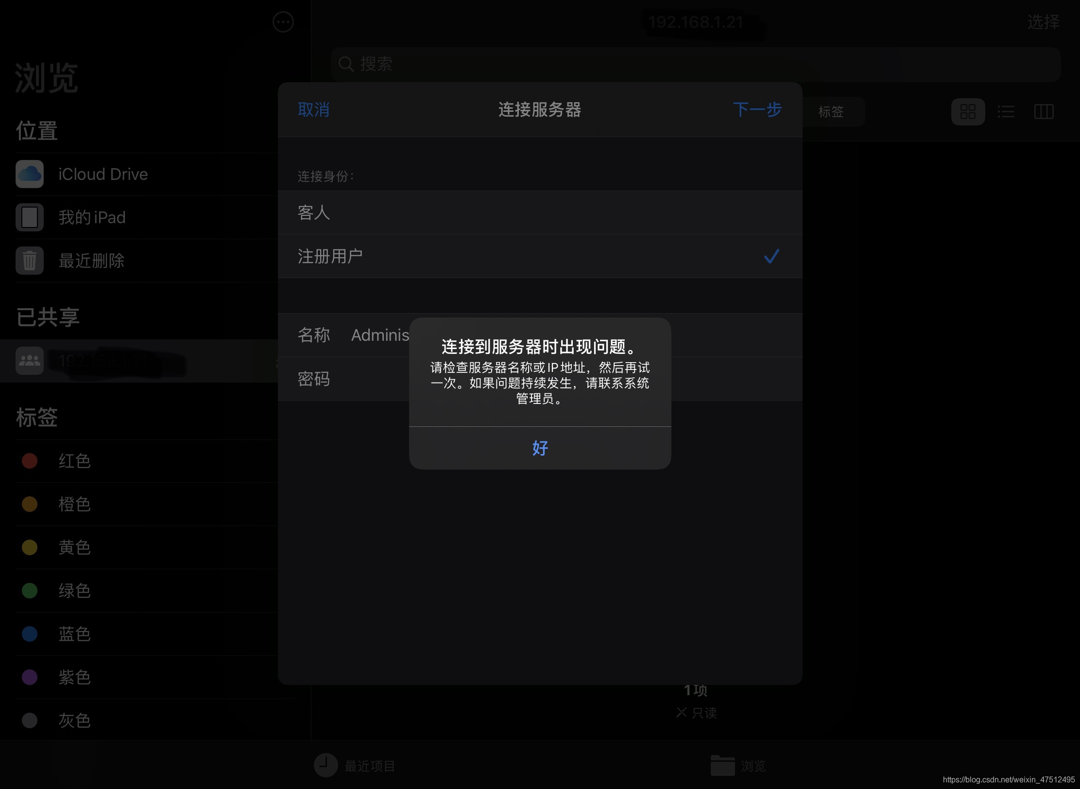This screenshot has height=789, width=1080.
Task: Select the 红色 red tag
Action: pos(74,461)
